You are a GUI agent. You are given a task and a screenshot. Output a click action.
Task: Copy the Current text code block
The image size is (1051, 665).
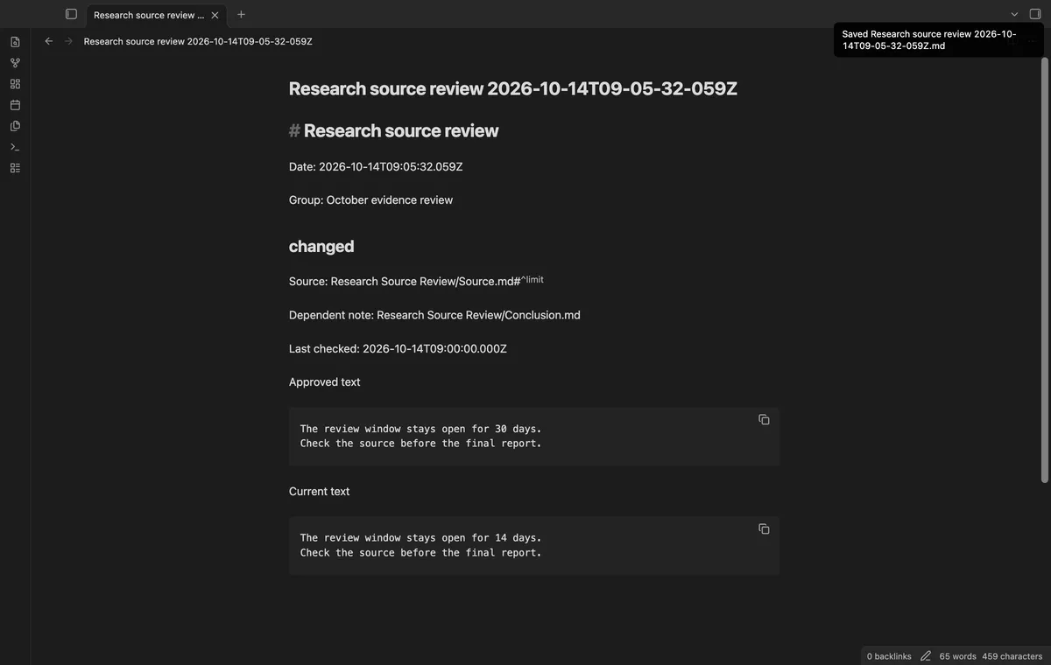[764, 529]
